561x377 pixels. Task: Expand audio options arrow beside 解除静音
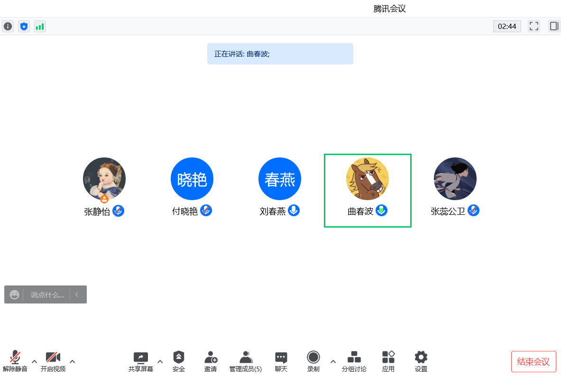(34, 361)
